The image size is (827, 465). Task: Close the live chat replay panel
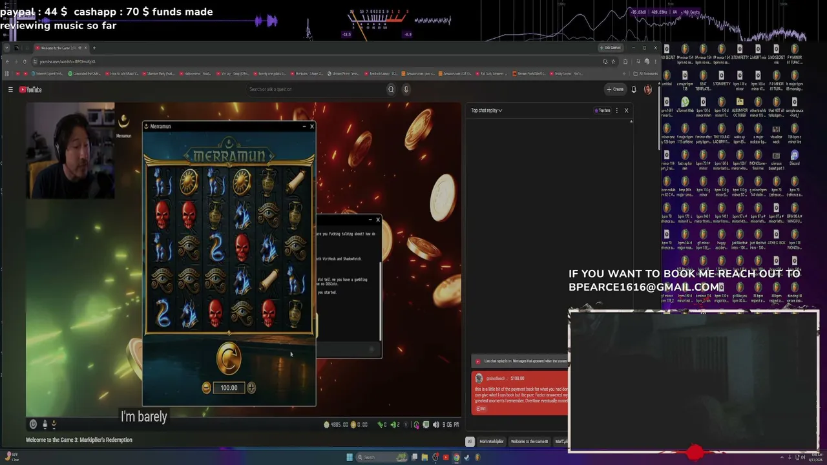coord(626,110)
